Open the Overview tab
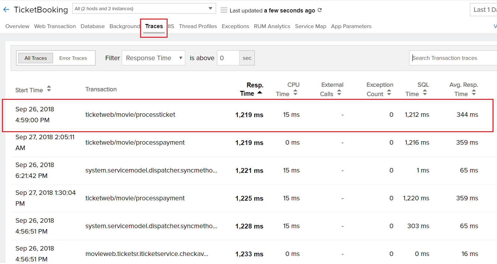The width and height of the screenshot is (497, 264). pyautogui.click(x=17, y=26)
